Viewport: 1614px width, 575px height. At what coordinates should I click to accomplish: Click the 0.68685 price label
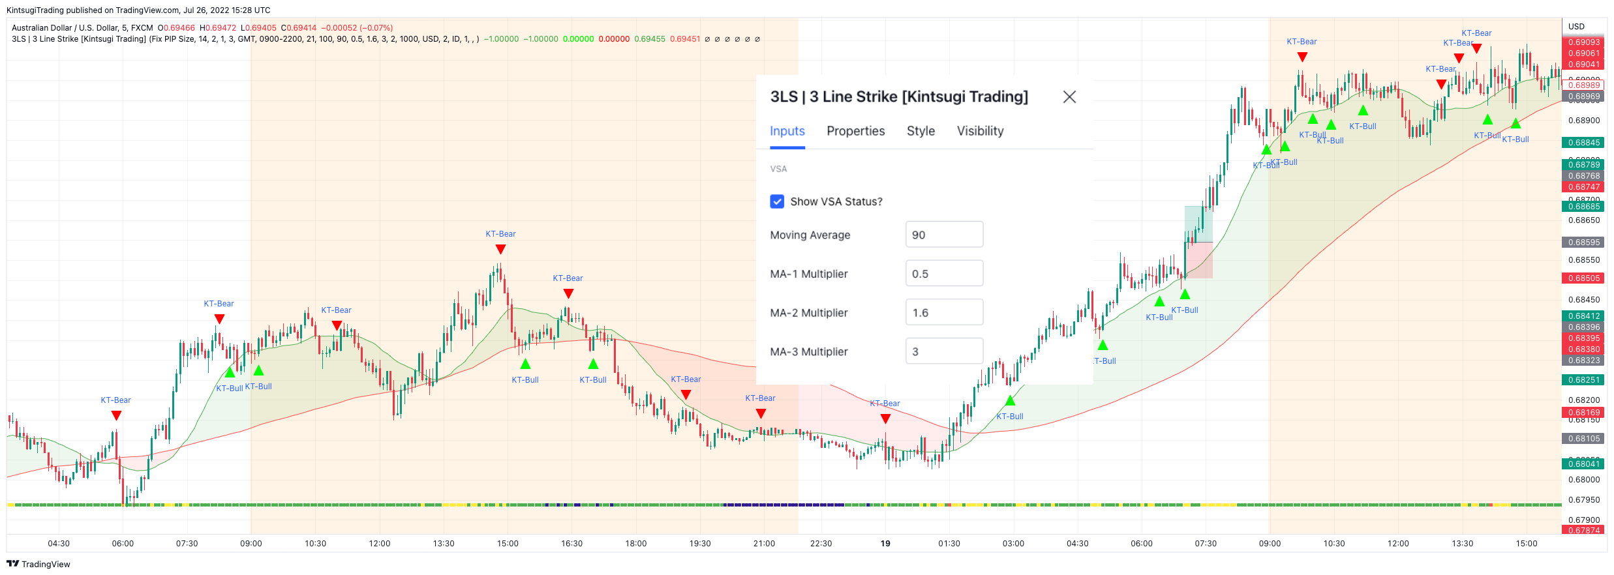[x=1584, y=207]
